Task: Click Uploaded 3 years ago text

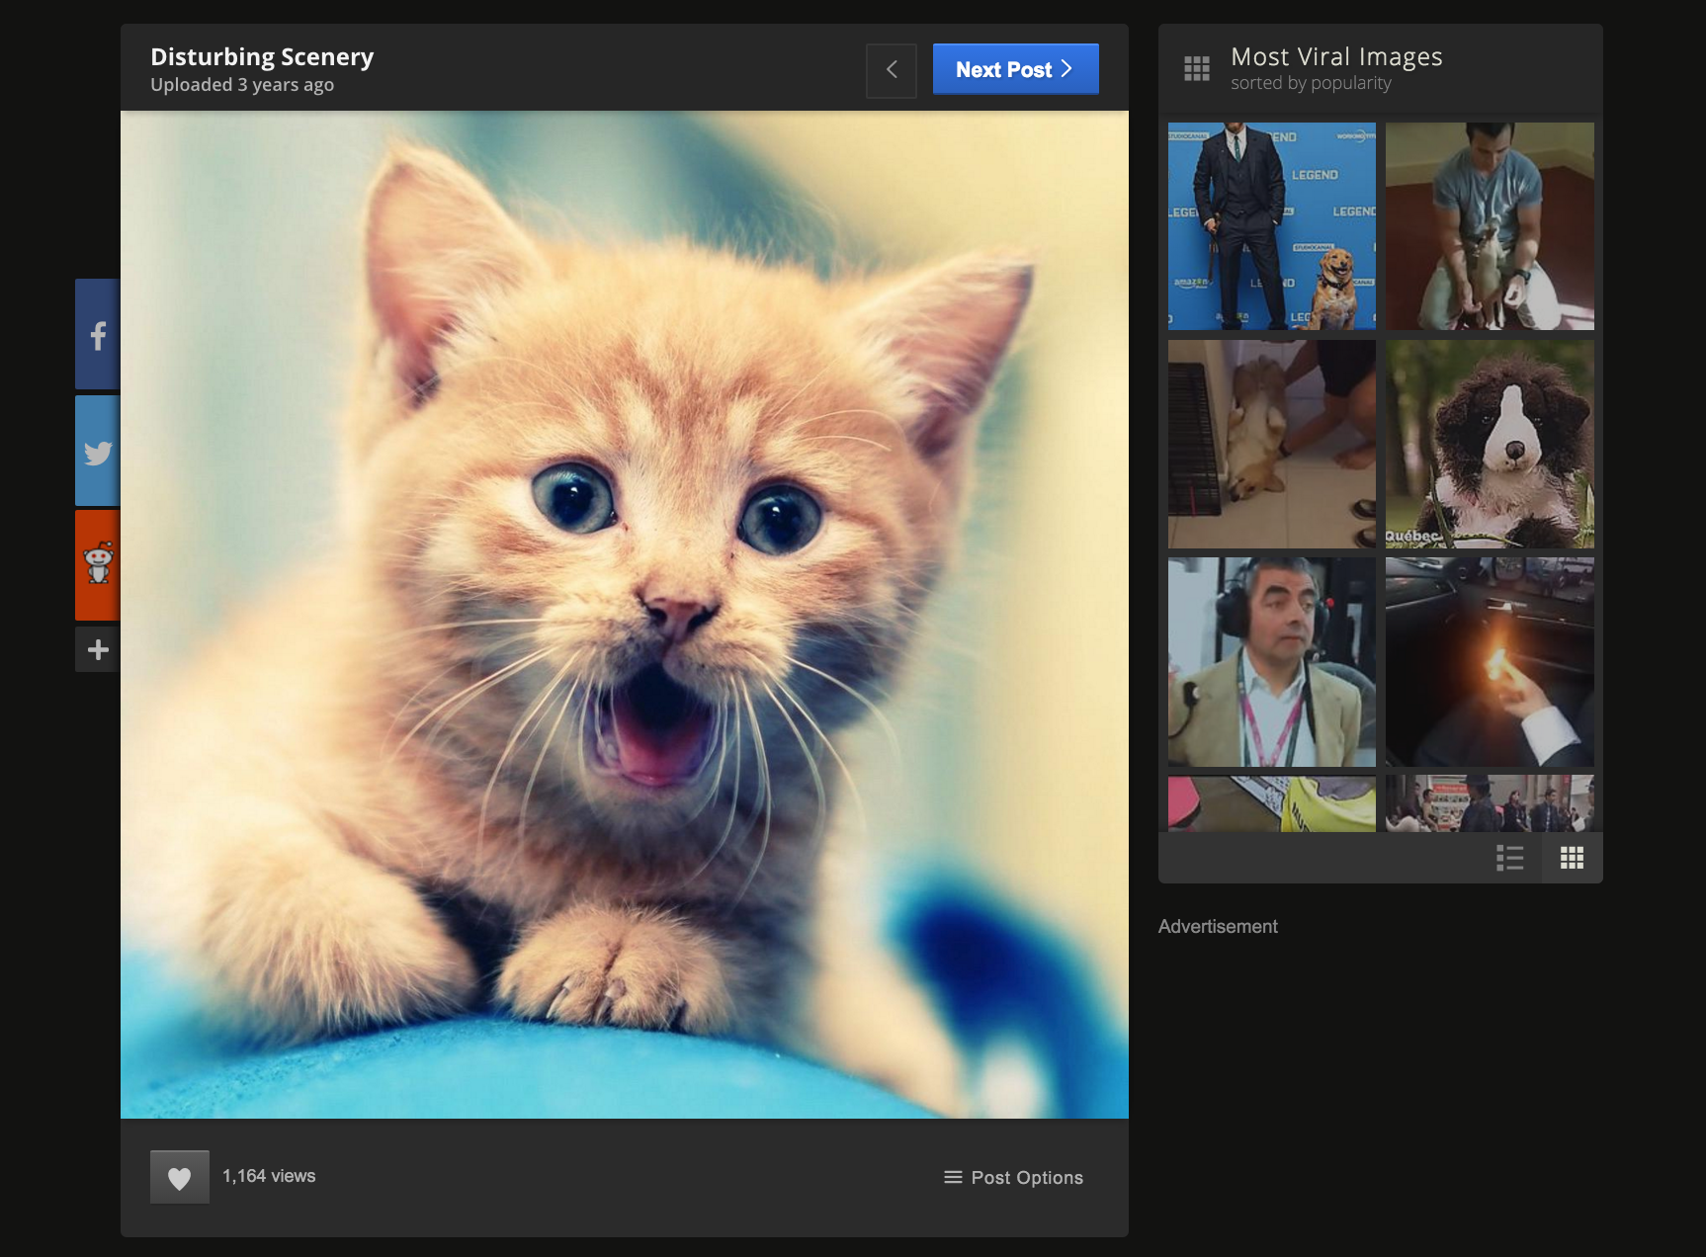Action: tap(242, 85)
